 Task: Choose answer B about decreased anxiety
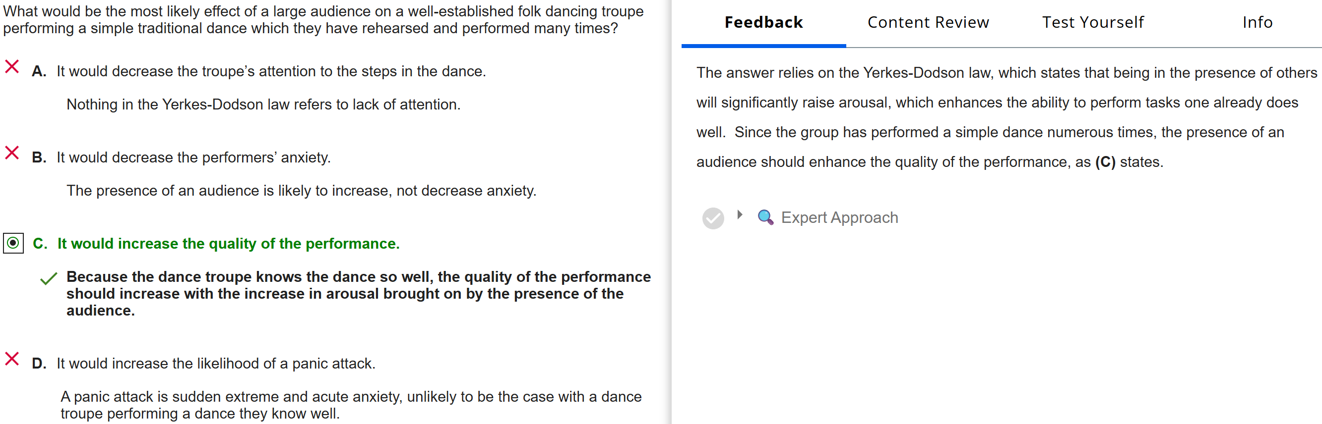[x=193, y=158]
